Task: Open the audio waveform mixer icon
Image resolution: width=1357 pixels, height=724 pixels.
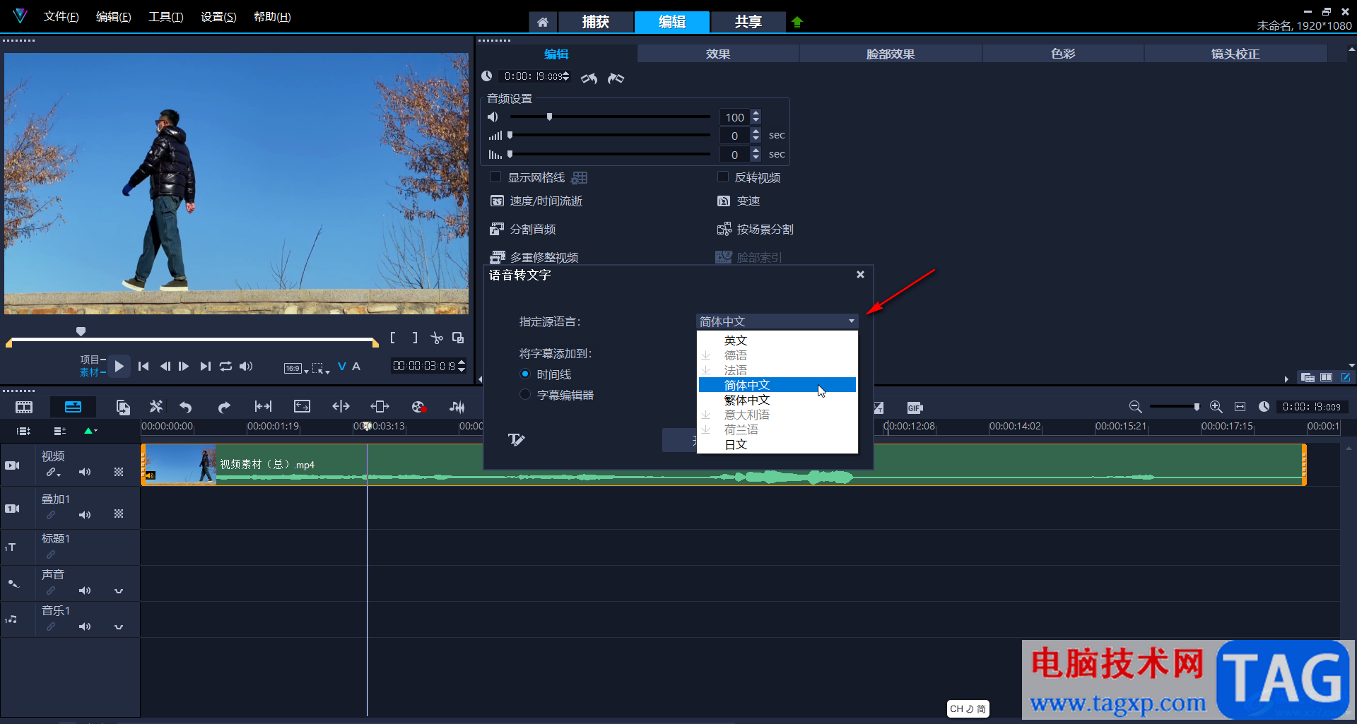Action: coord(457,407)
